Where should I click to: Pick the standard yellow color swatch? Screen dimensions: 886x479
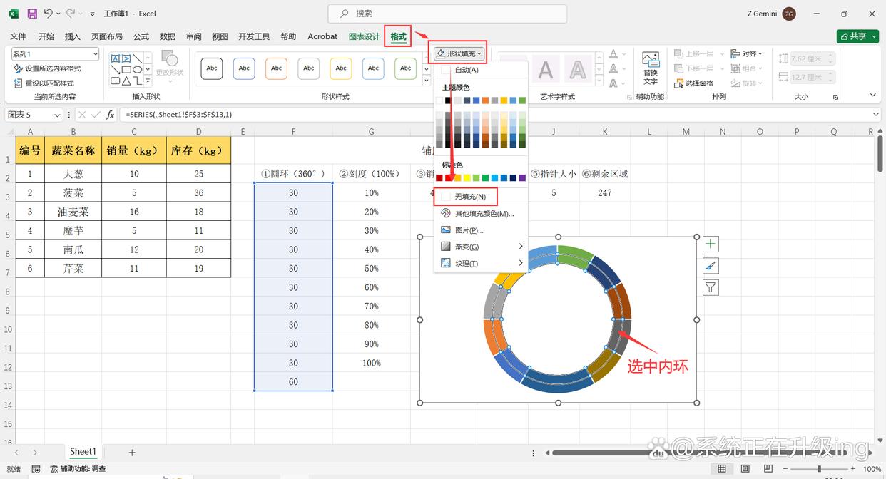(467, 177)
